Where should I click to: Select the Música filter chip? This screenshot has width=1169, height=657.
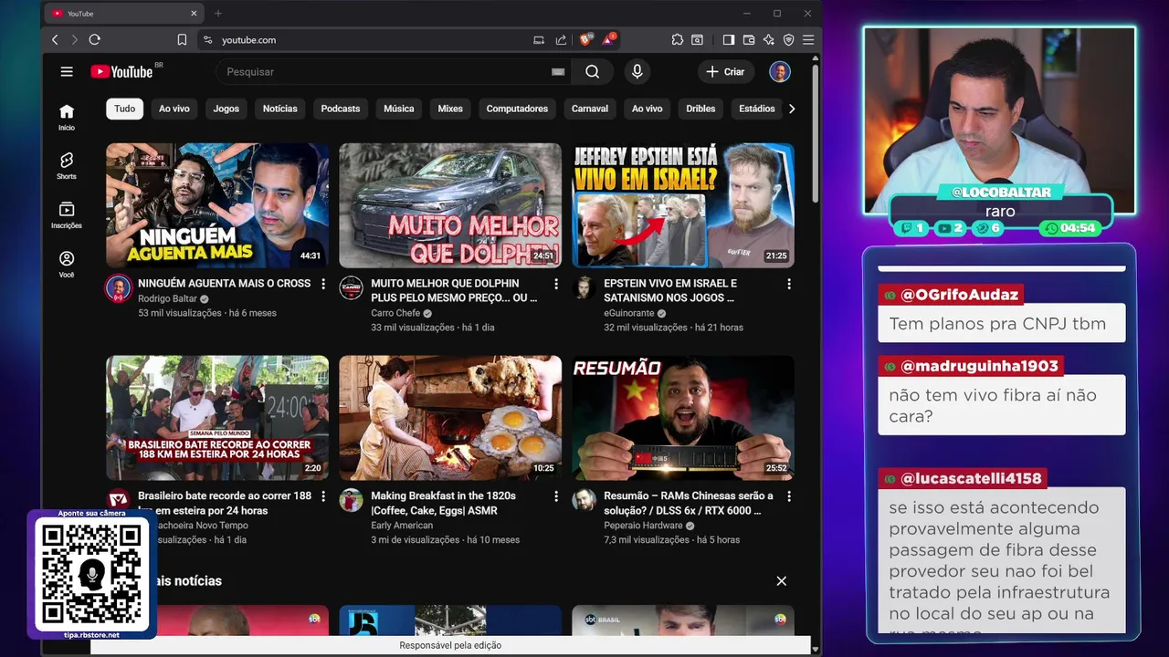click(398, 109)
